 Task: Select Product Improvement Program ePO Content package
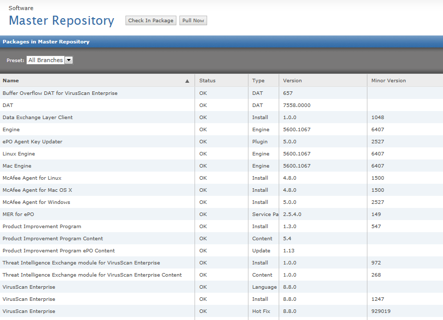click(59, 251)
